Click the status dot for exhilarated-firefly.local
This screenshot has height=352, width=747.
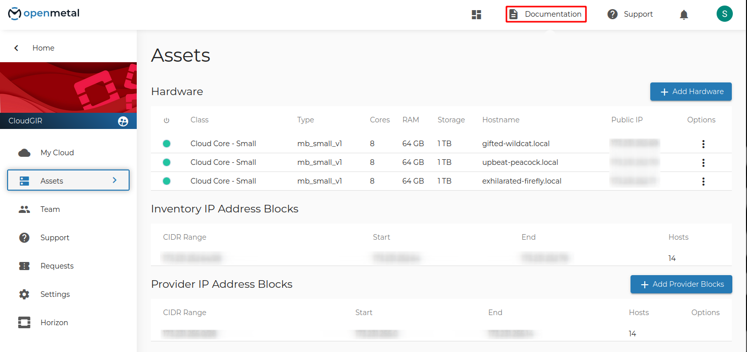(167, 181)
